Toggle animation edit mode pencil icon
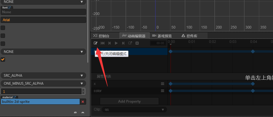 95,43
